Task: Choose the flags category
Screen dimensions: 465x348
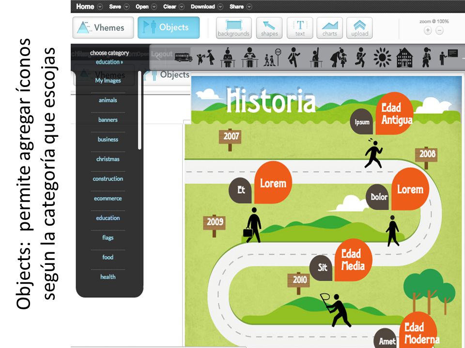Action: click(x=108, y=238)
